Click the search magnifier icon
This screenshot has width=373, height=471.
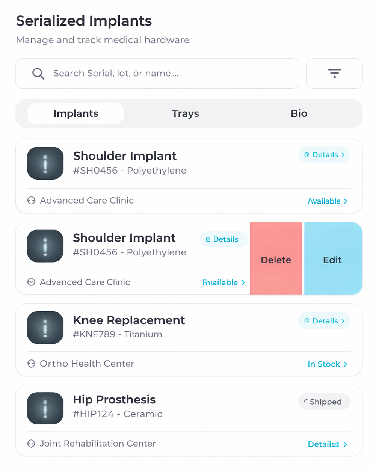(38, 74)
